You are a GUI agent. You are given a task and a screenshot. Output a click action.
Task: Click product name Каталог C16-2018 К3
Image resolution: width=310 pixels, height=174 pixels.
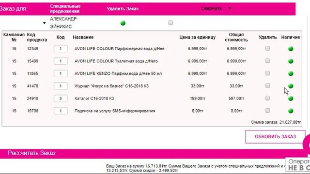[94, 99]
